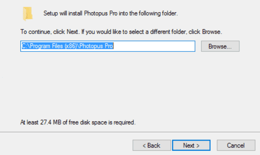
Task: Proceed with the Next > button
Action: pyautogui.click(x=191, y=145)
